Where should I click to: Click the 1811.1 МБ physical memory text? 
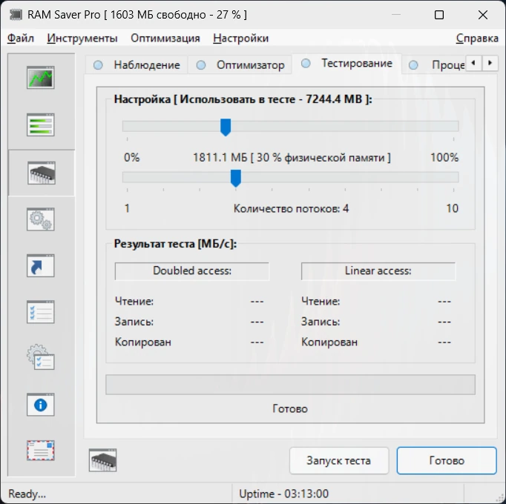pyautogui.click(x=292, y=157)
